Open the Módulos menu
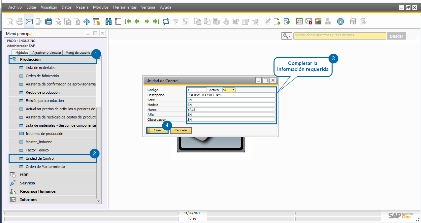421x223 pixels. pos(101,7)
